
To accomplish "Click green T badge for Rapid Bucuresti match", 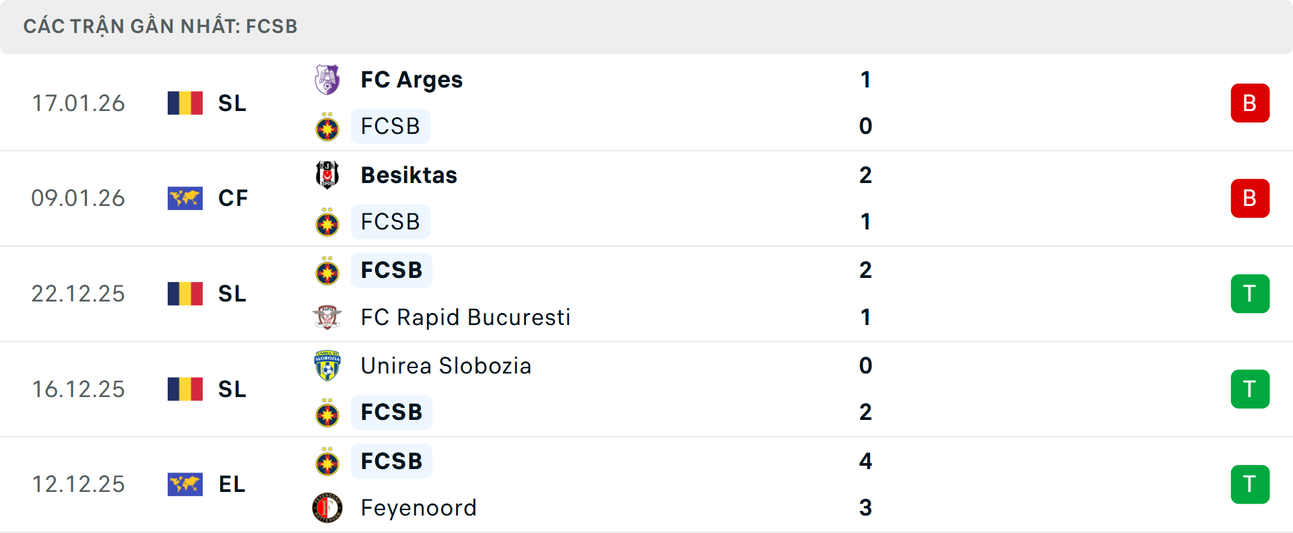I will click(x=1250, y=293).
